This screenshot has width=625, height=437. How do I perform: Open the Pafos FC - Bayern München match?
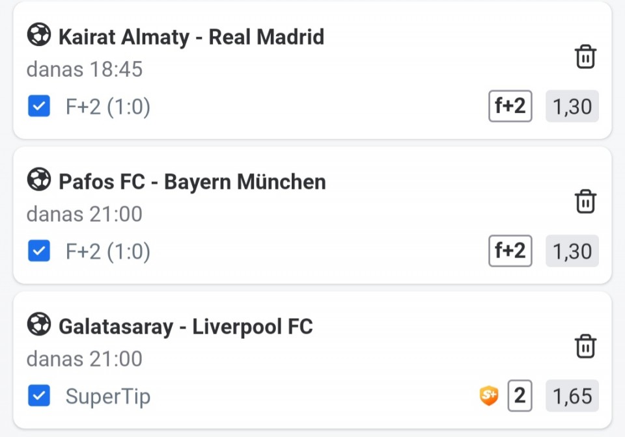coord(192,181)
